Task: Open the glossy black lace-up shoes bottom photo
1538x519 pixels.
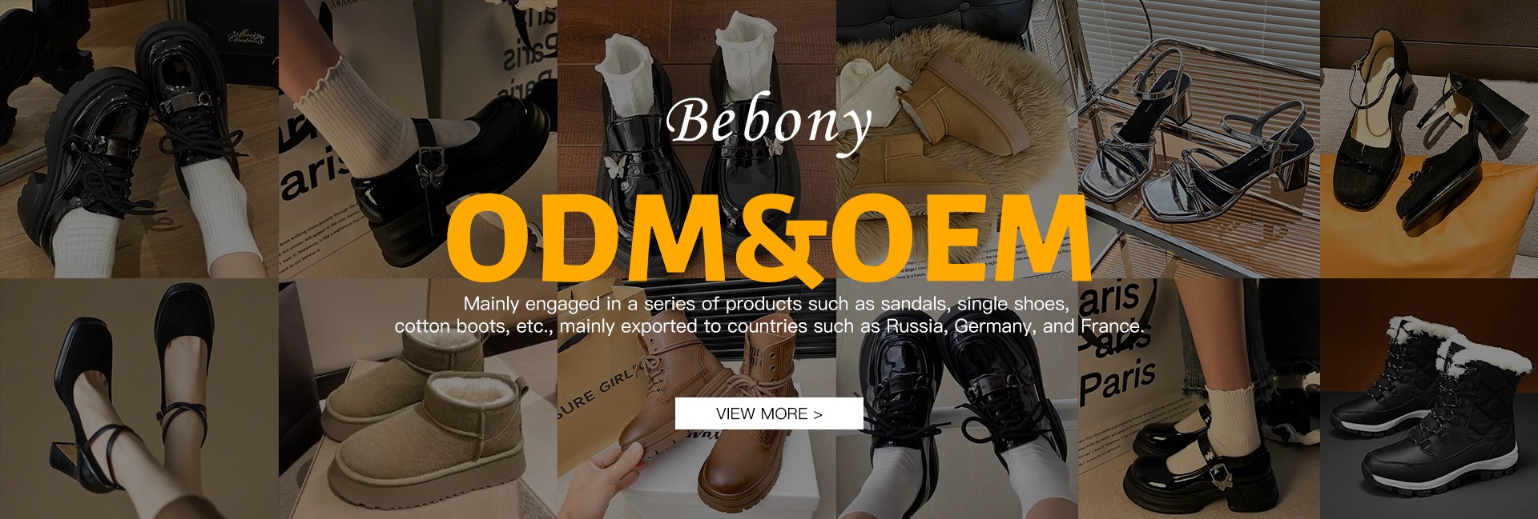Action: tap(957, 398)
